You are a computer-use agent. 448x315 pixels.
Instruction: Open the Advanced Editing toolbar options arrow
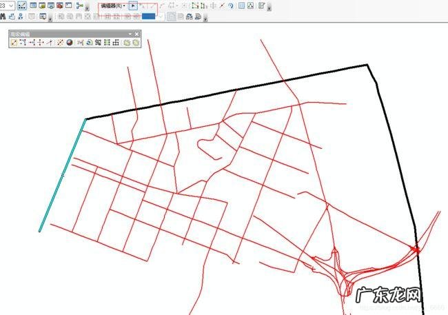pos(130,34)
